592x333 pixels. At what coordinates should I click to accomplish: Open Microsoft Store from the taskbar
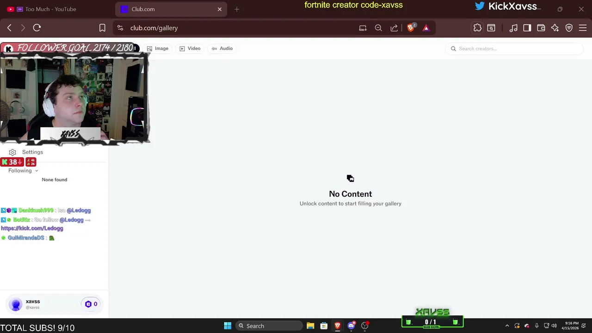324,326
